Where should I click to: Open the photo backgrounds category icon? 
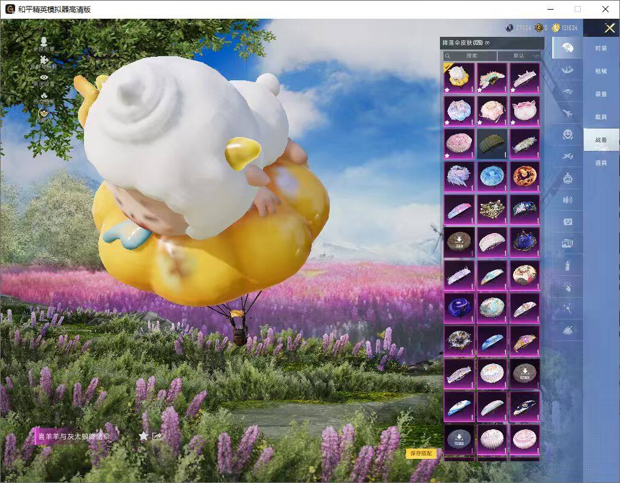pyautogui.click(x=567, y=243)
